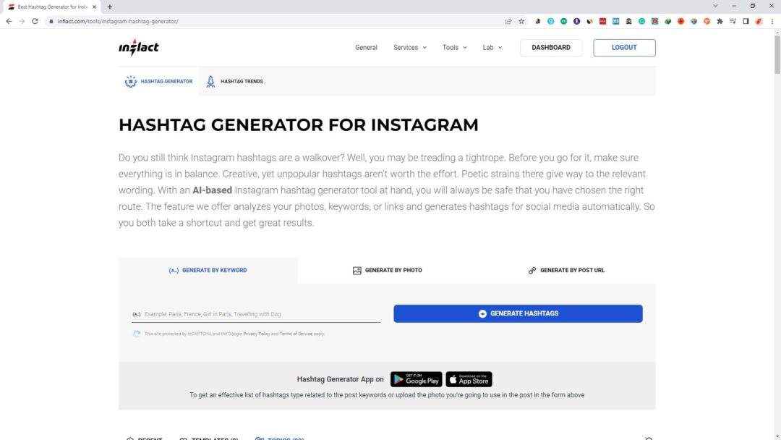
Task: Click the share page icon in address bar
Action: click(x=508, y=21)
